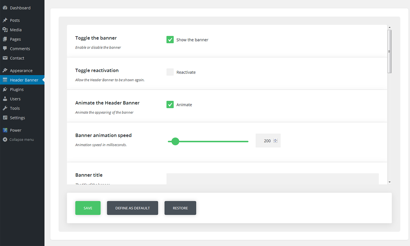Click the Media library icon

pos(5,30)
